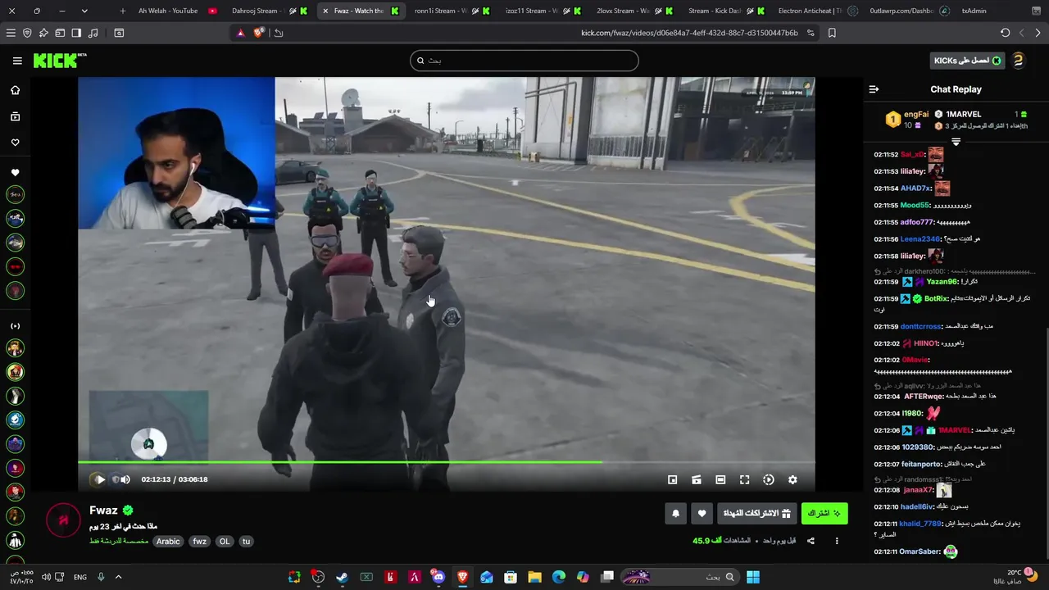
Task: Open the Home icon in left sidebar
Action: click(x=15, y=90)
